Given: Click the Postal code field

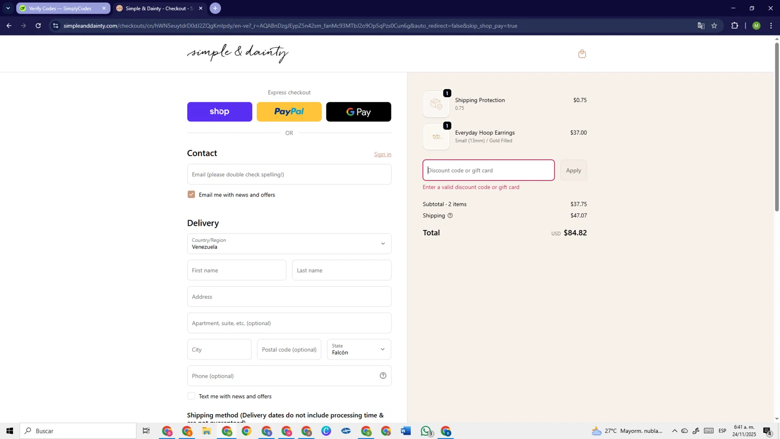Looking at the screenshot, I should 289,350.
